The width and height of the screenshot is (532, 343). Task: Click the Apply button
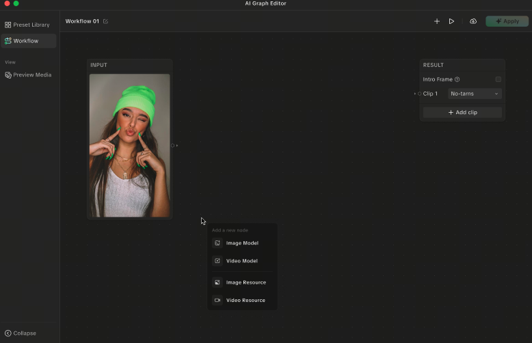point(507,21)
